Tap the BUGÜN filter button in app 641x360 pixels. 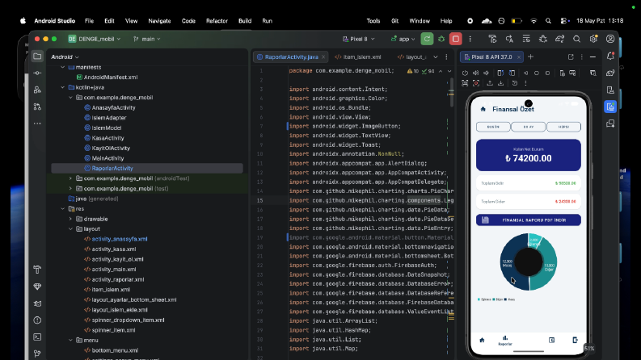493,127
